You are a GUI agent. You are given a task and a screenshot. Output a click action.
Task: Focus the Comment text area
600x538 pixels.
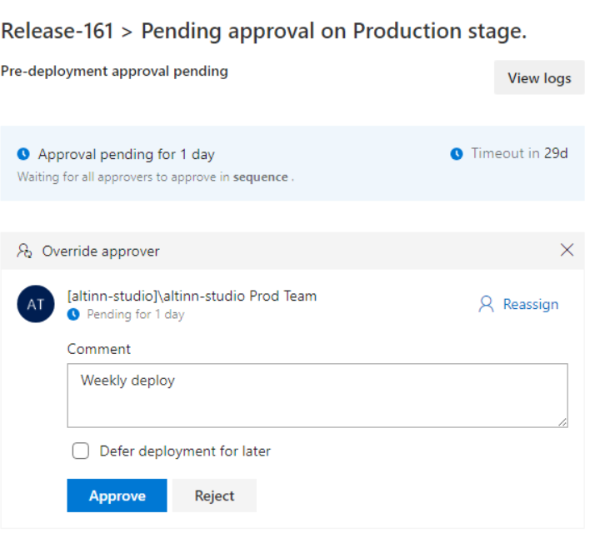click(317, 396)
